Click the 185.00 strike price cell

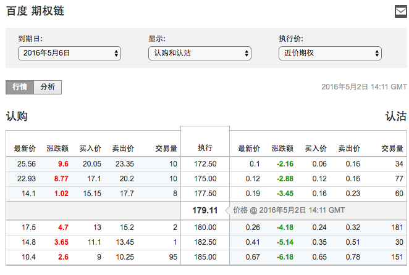(x=205, y=257)
